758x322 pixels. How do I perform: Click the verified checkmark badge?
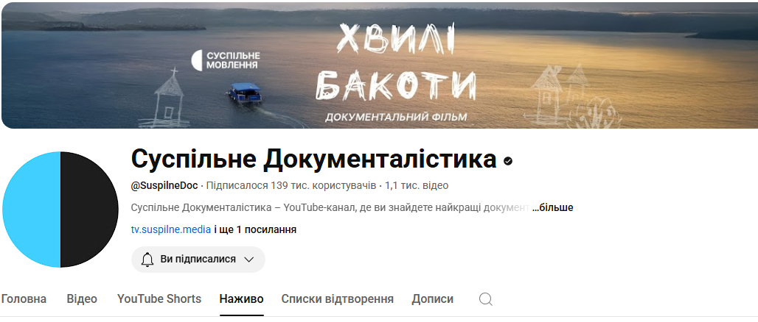[x=507, y=161]
